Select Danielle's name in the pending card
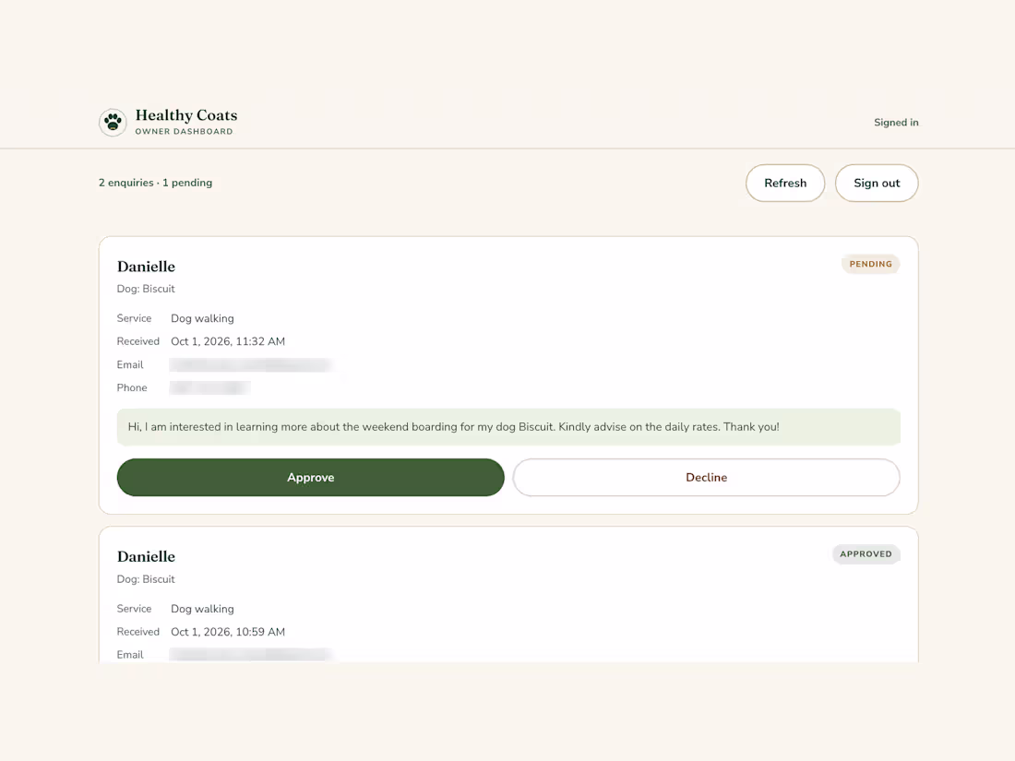This screenshot has height=761, width=1015. [147, 267]
